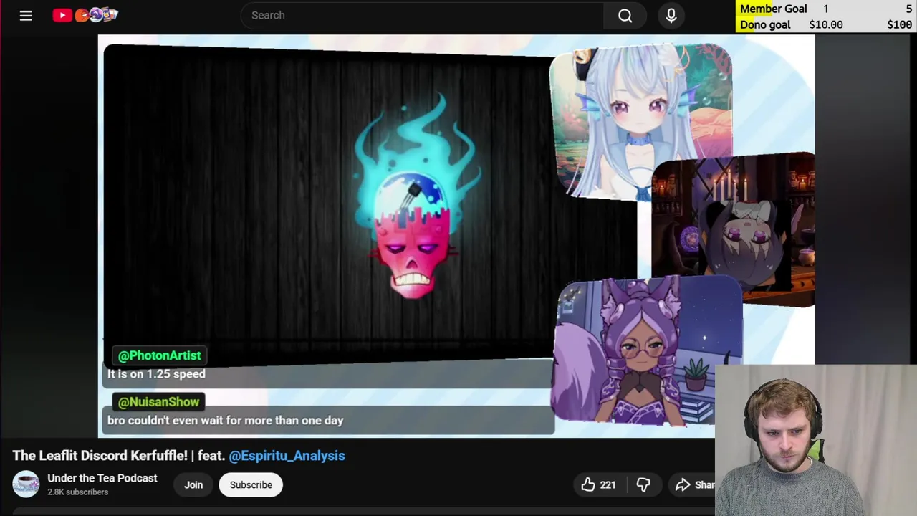Go to YouTube home via logo

coord(85,14)
